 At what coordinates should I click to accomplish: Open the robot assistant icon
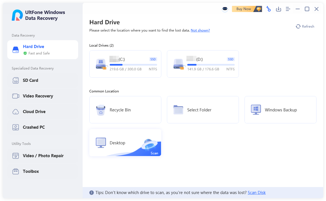225,9
